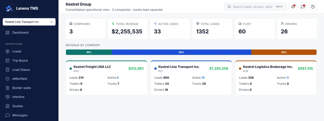324x121 pixels.
Task: Click the $412,861 revenue amount
Action: pyautogui.click(x=136, y=69)
